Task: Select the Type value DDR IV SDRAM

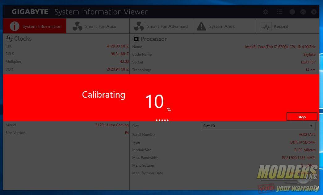Action: click(303, 142)
